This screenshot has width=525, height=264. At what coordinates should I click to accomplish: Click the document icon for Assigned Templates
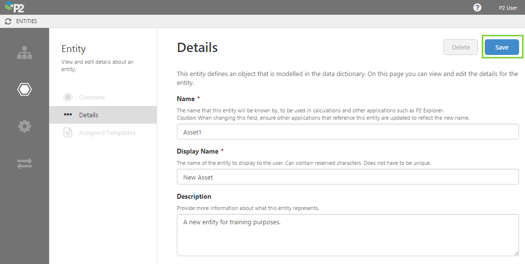click(x=68, y=132)
